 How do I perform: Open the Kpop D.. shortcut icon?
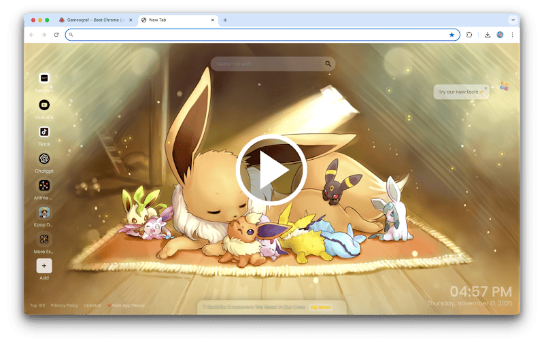[x=44, y=212]
